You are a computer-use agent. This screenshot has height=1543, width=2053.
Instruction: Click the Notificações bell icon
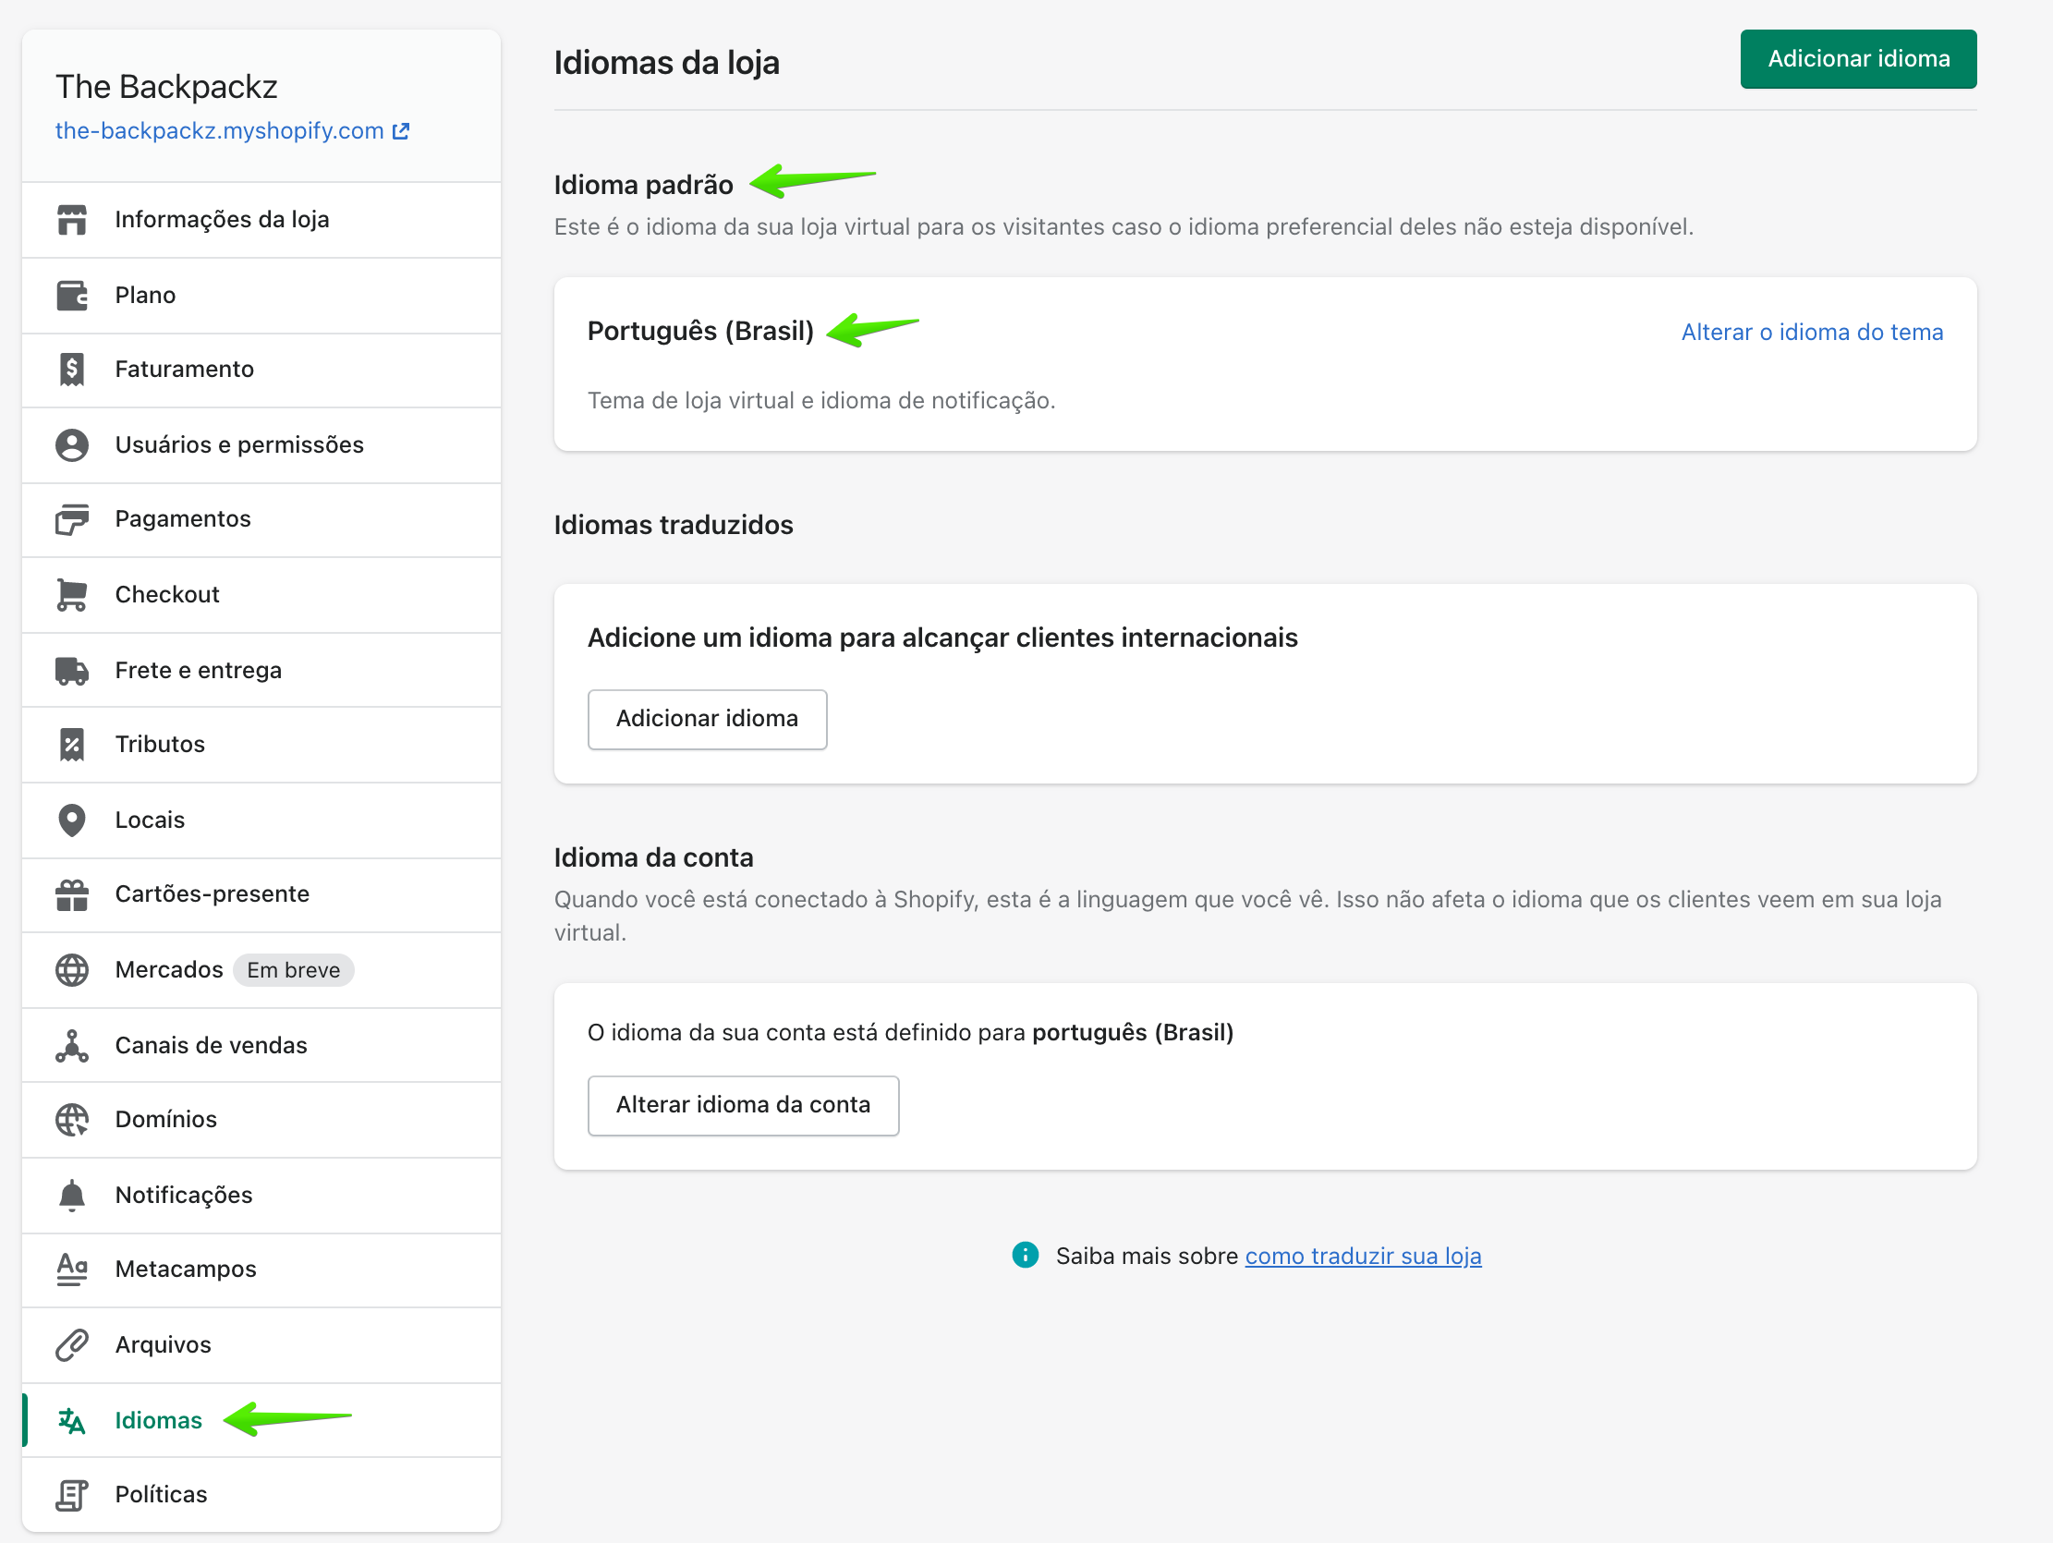pos(71,1195)
